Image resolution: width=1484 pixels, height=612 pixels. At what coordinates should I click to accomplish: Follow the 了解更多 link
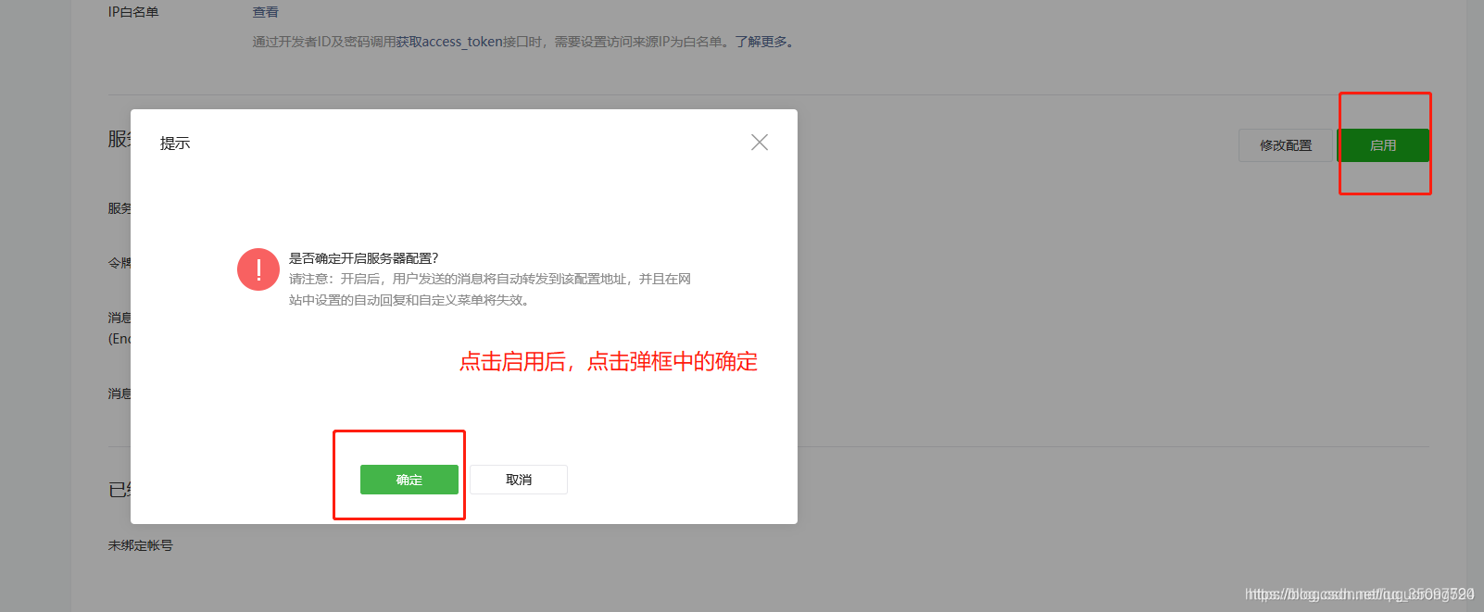pos(761,42)
